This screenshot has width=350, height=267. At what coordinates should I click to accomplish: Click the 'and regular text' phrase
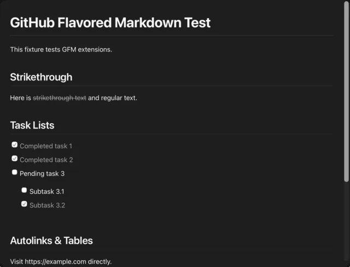[x=113, y=98]
